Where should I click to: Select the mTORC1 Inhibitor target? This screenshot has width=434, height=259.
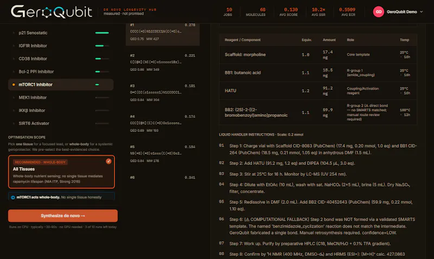[61, 85]
